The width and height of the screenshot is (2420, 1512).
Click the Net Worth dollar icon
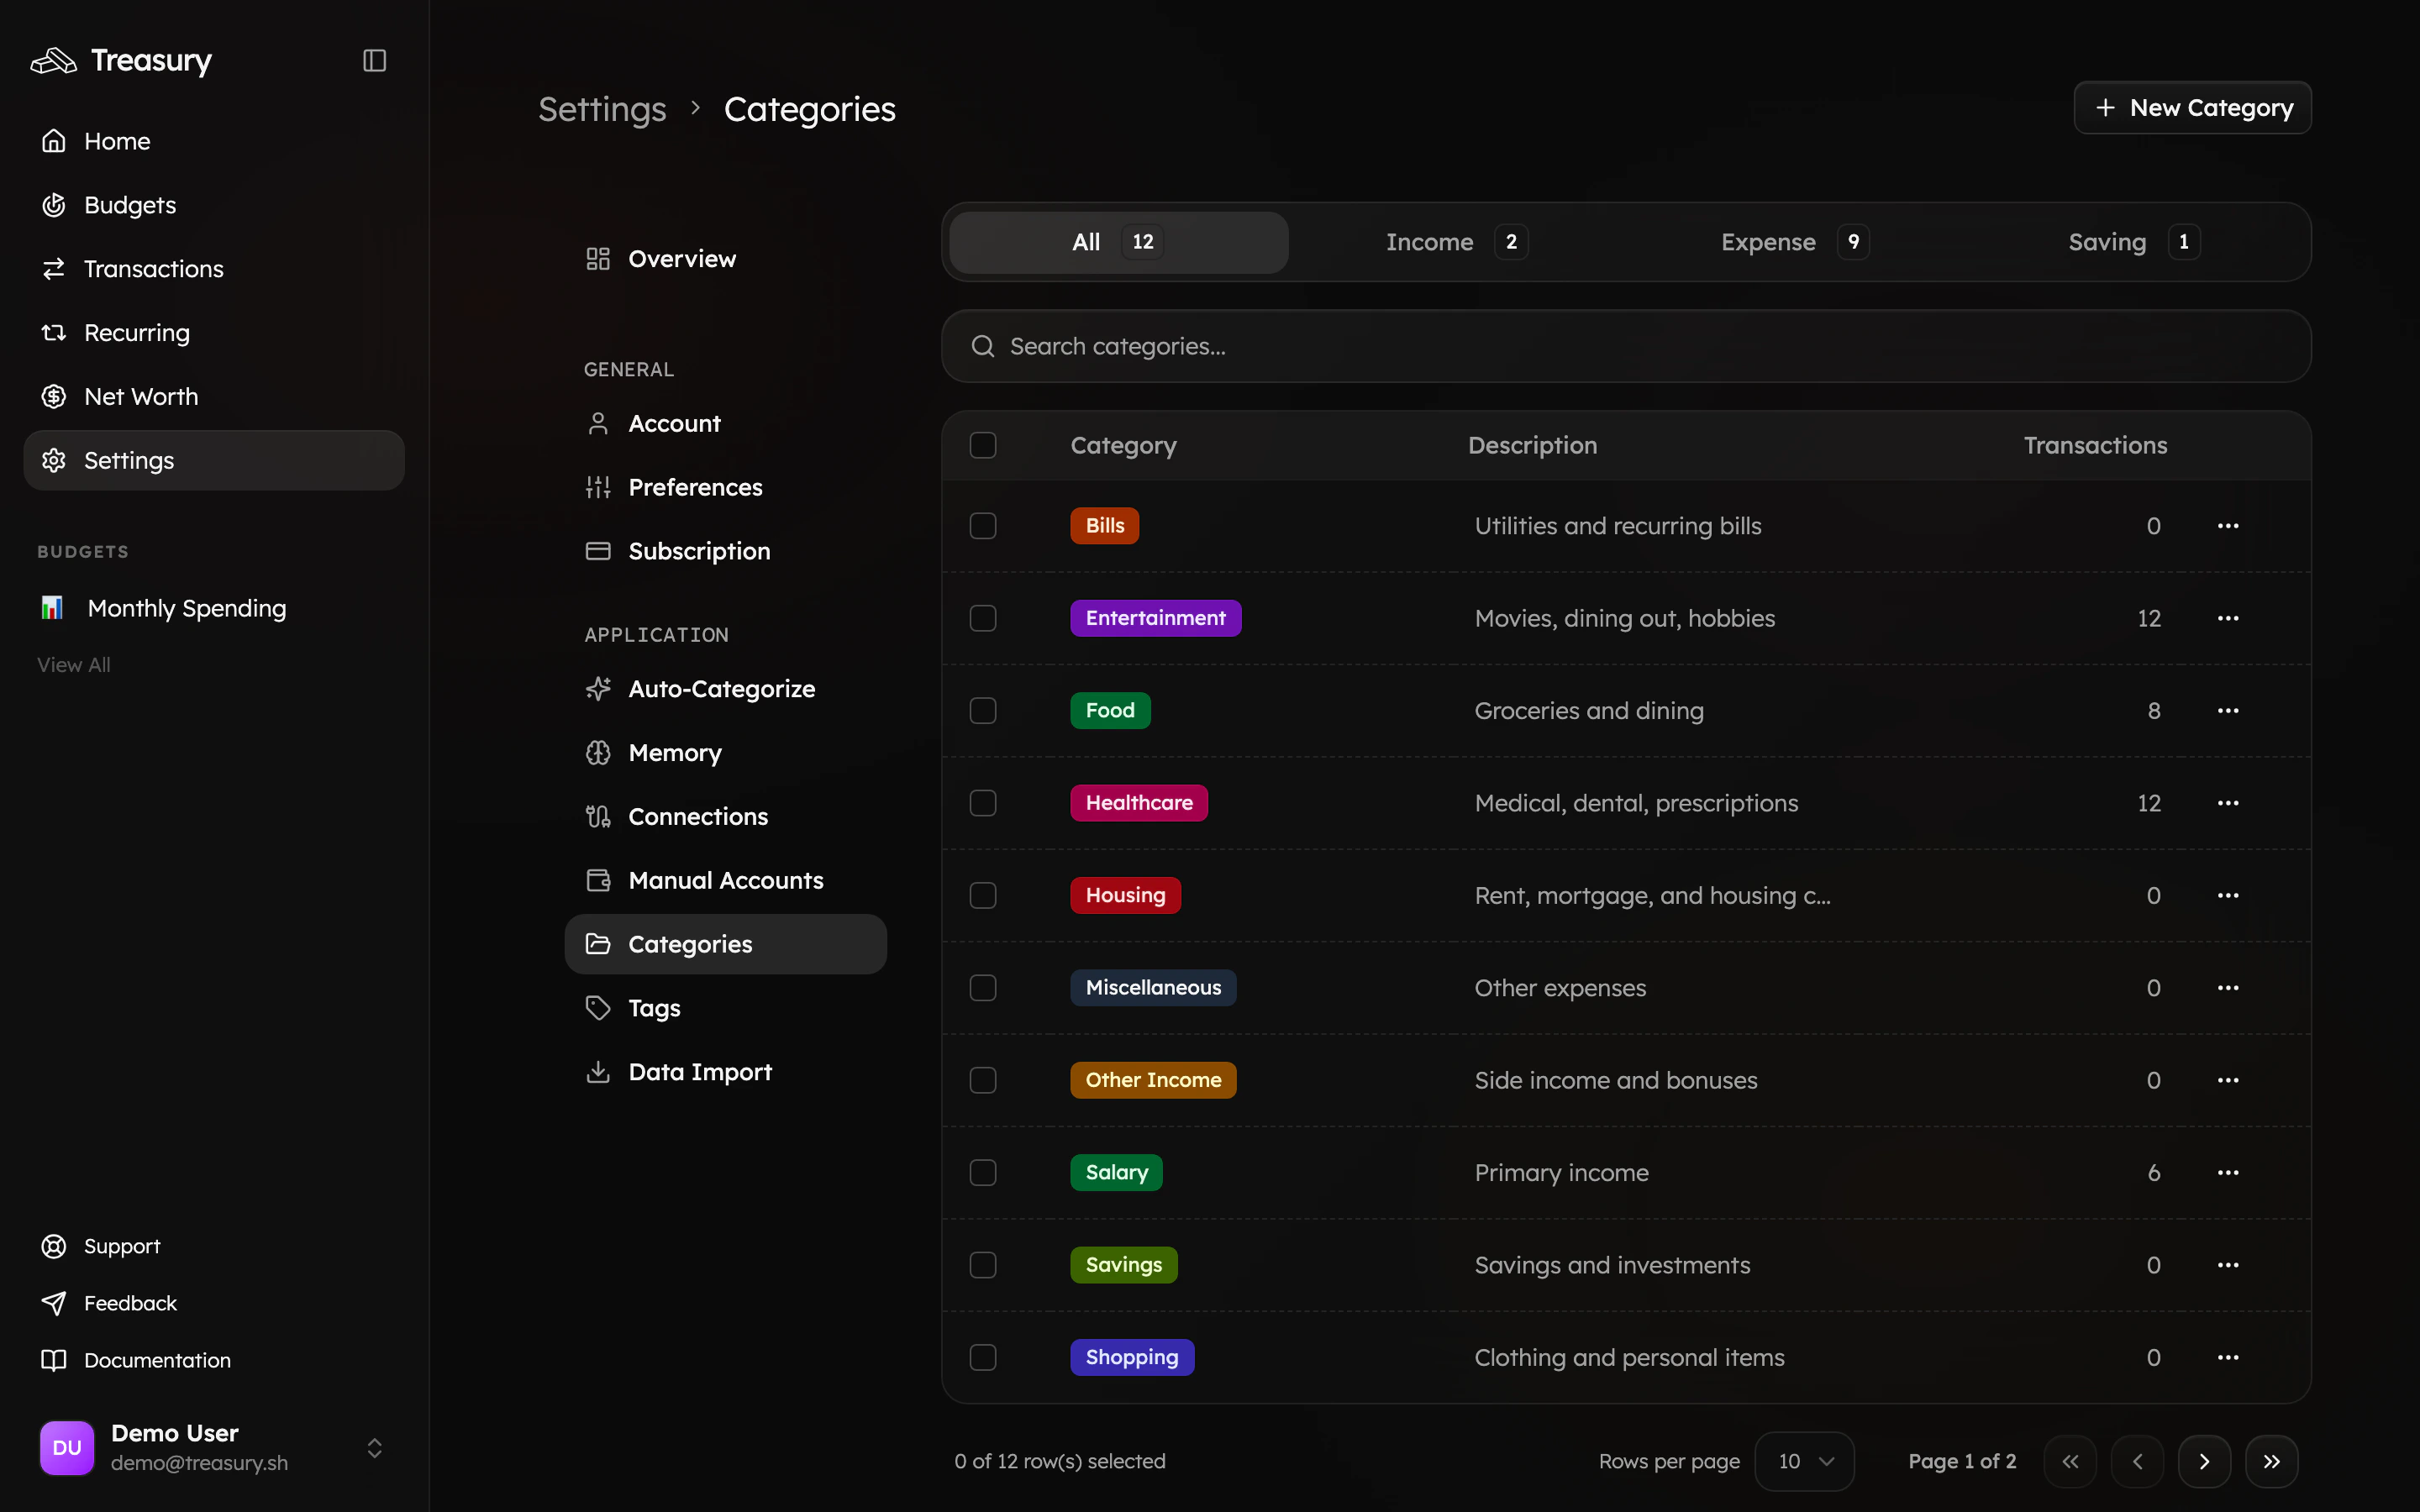coord(54,397)
